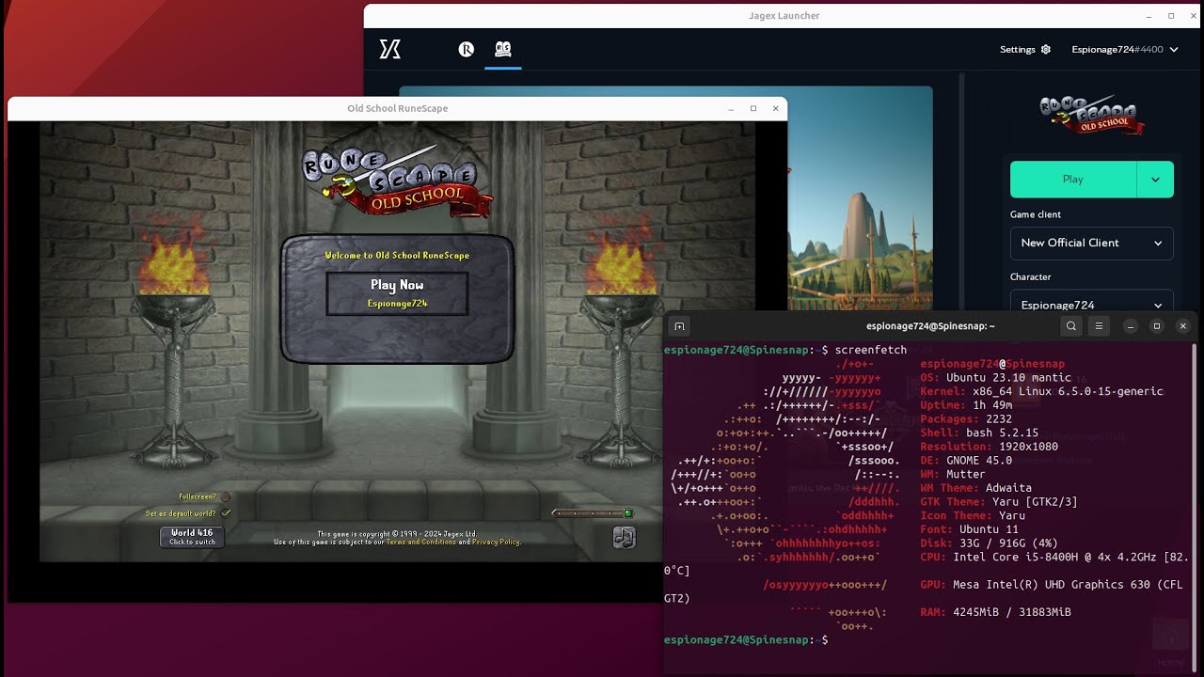This screenshot has height=677, width=1204.
Task: Open Settings gear in Jagex Launcher
Action: coord(1045,50)
